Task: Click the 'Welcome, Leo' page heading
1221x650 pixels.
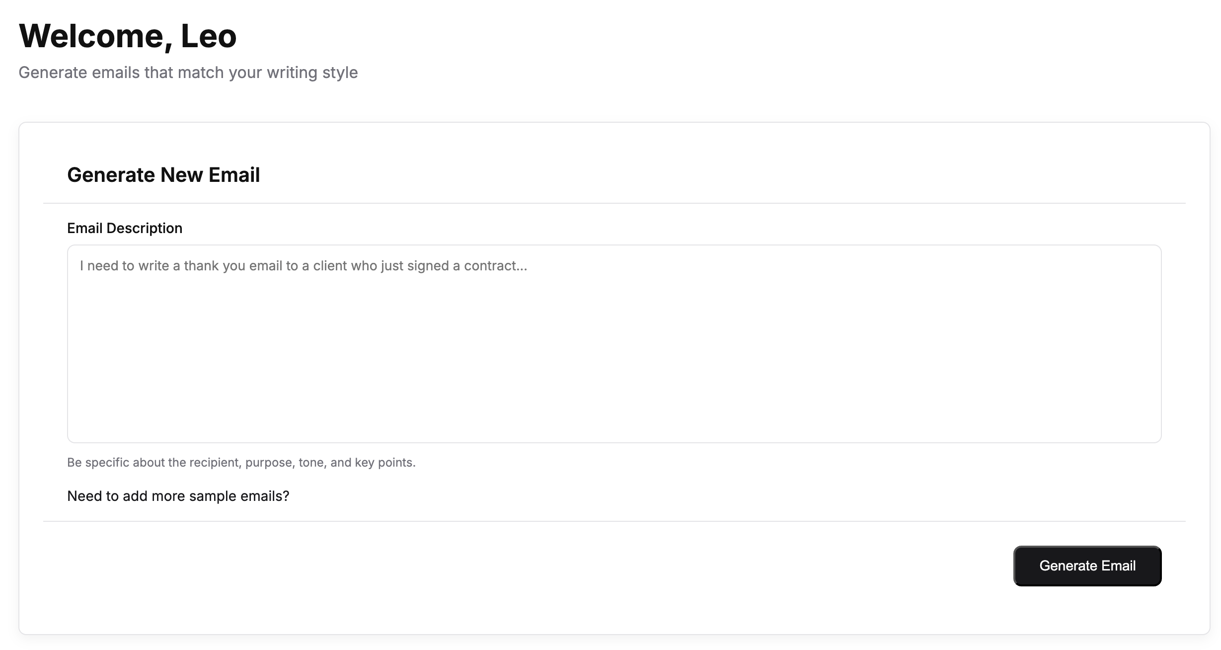Action: pyautogui.click(x=128, y=36)
